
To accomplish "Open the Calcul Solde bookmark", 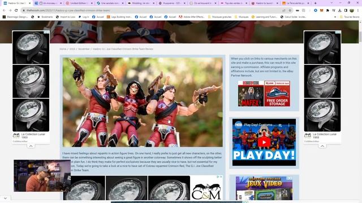I will pyautogui.click(x=293, y=17).
